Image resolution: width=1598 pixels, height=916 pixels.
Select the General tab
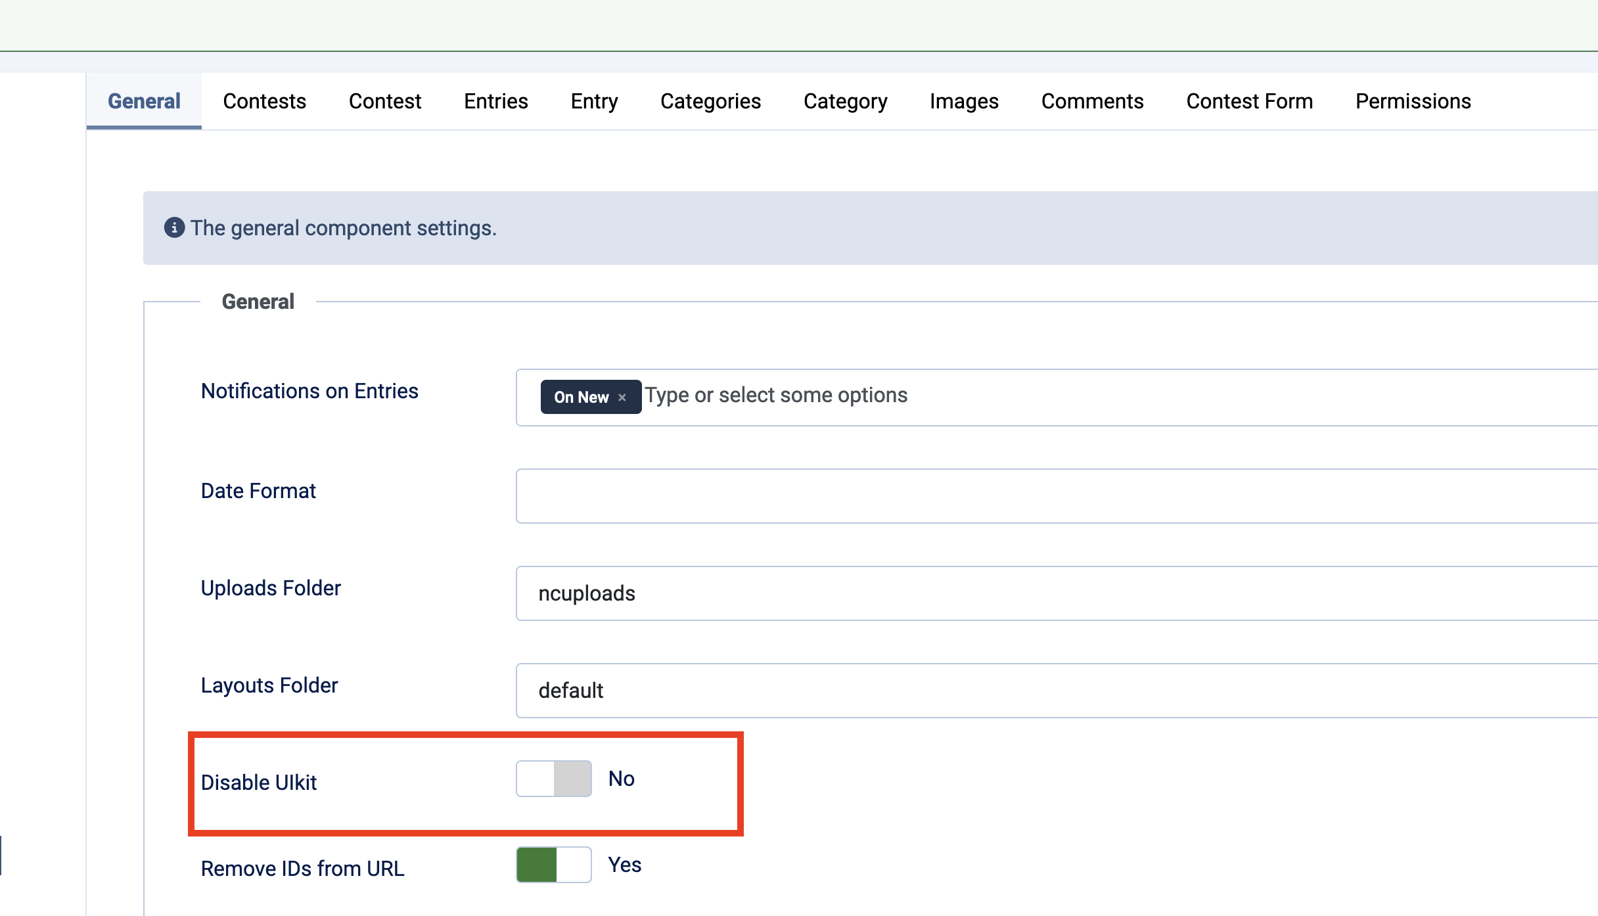[144, 101]
